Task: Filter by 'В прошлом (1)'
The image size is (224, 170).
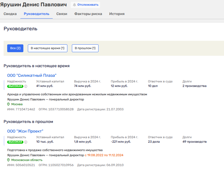Action: [x=85, y=48]
